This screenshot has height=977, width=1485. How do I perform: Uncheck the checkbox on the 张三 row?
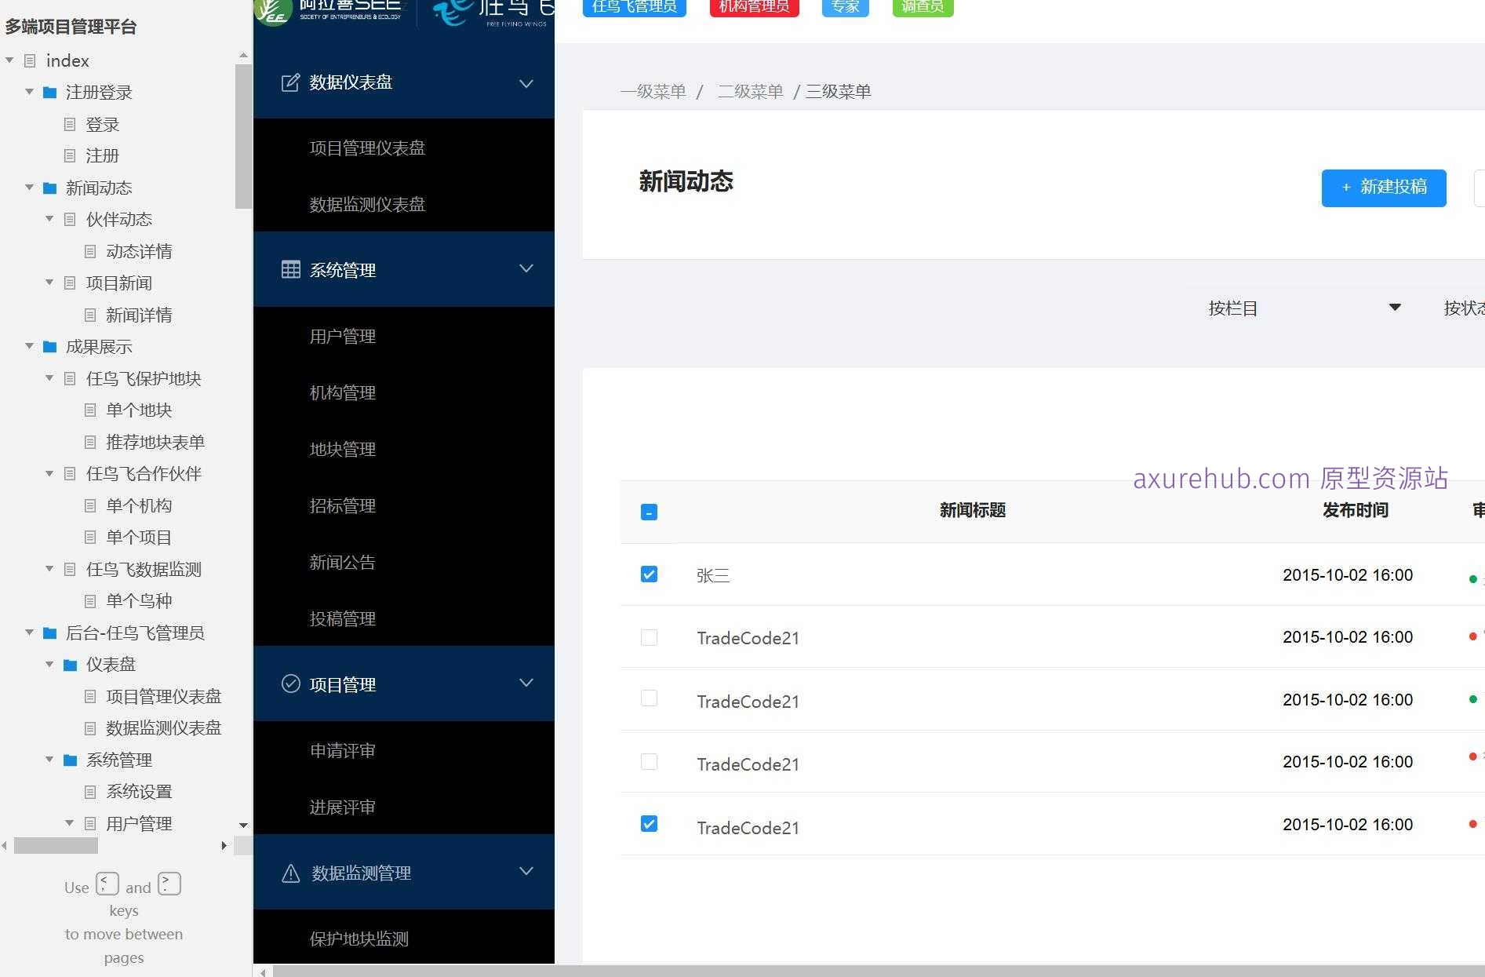648,574
